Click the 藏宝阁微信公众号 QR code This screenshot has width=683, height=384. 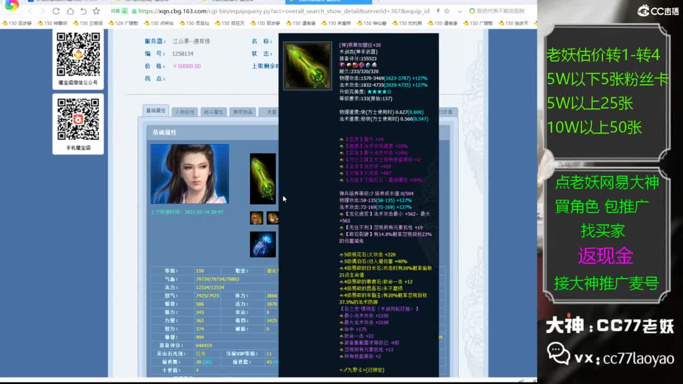click(x=78, y=54)
